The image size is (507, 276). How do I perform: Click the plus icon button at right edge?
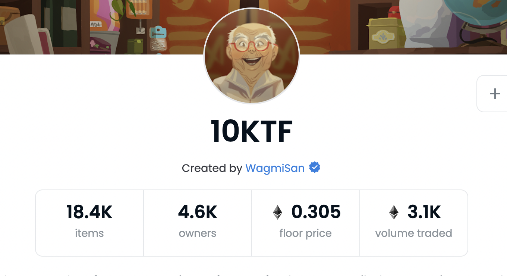click(494, 93)
